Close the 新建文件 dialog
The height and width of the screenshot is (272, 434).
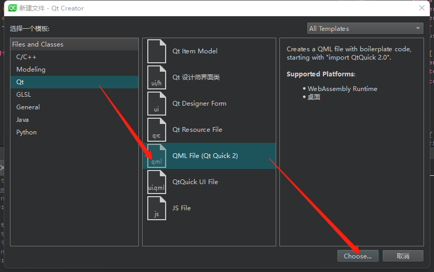(422, 8)
